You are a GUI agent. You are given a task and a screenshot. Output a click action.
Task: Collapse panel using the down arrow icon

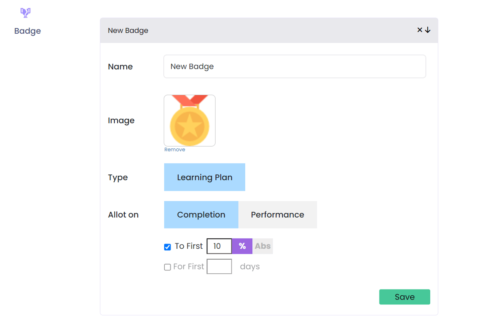(428, 30)
